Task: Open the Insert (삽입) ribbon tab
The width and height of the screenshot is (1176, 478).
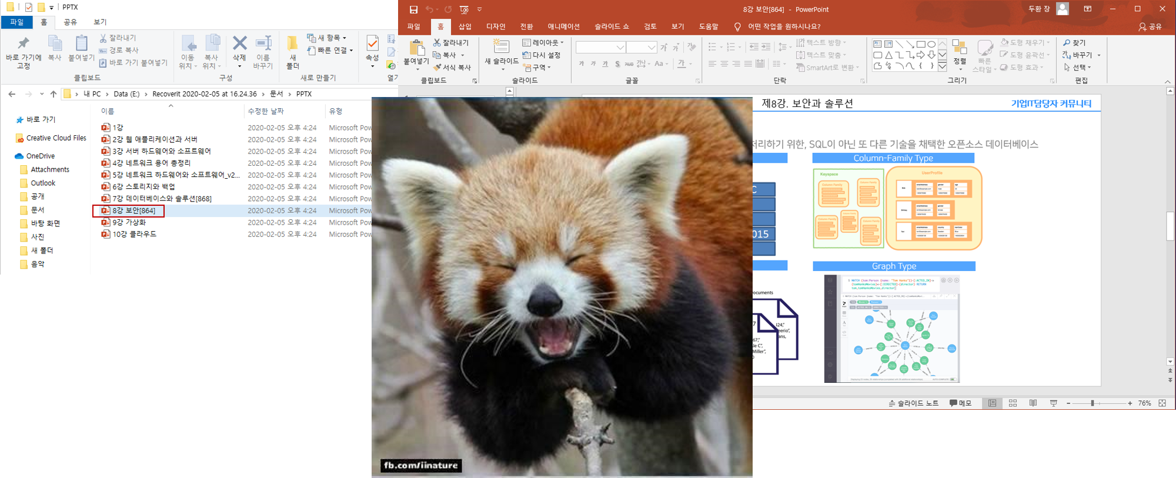Action: click(x=465, y=26)
